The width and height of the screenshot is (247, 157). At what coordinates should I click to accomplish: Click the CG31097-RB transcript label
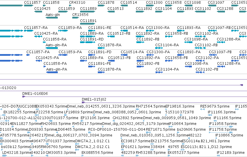pos(219,28)
